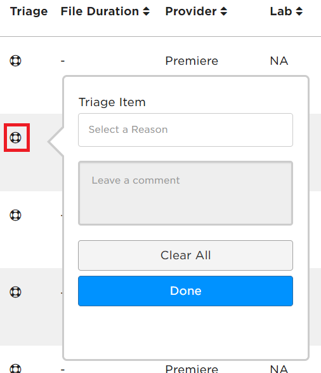Click NA lab value in first row
Image resolution: width=321 pixels, height=373 pixels.
coord(279,60)
